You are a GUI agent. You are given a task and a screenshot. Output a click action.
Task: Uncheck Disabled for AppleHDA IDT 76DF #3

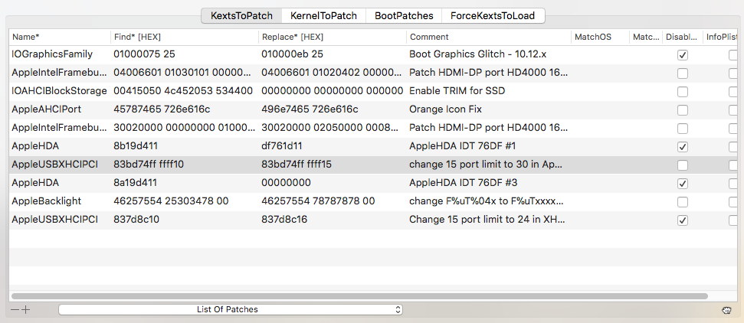682,184
